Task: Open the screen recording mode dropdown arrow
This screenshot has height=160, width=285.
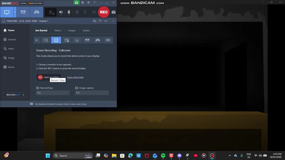Action: pyautogui.click(x=15, y=12)
